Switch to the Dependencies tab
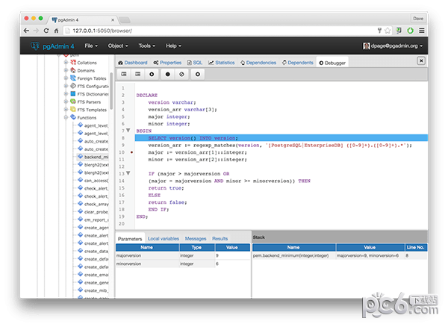 tap(258, 63)
